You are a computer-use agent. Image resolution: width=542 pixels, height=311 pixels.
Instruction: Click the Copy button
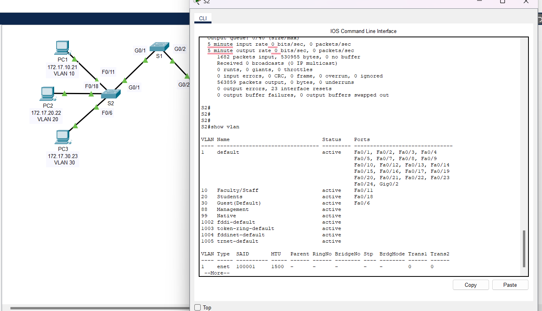pos(470,285)
